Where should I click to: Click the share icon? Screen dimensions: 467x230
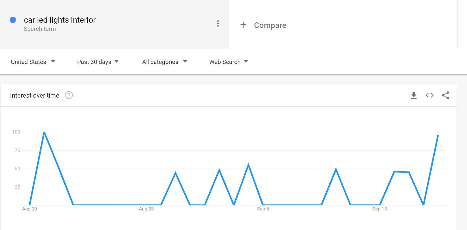pyautogui.click(x=445, y=95)
